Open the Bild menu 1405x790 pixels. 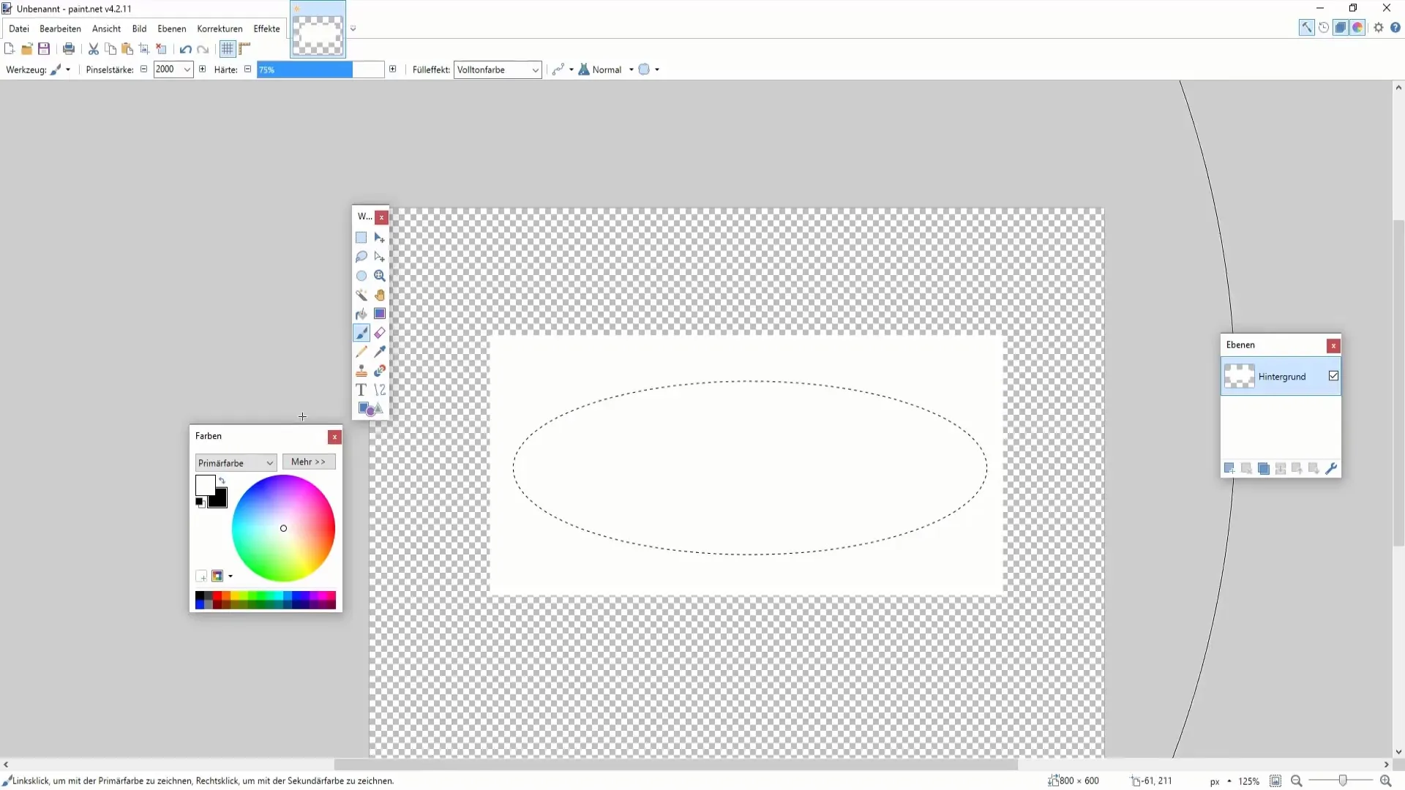click(139, 29)
